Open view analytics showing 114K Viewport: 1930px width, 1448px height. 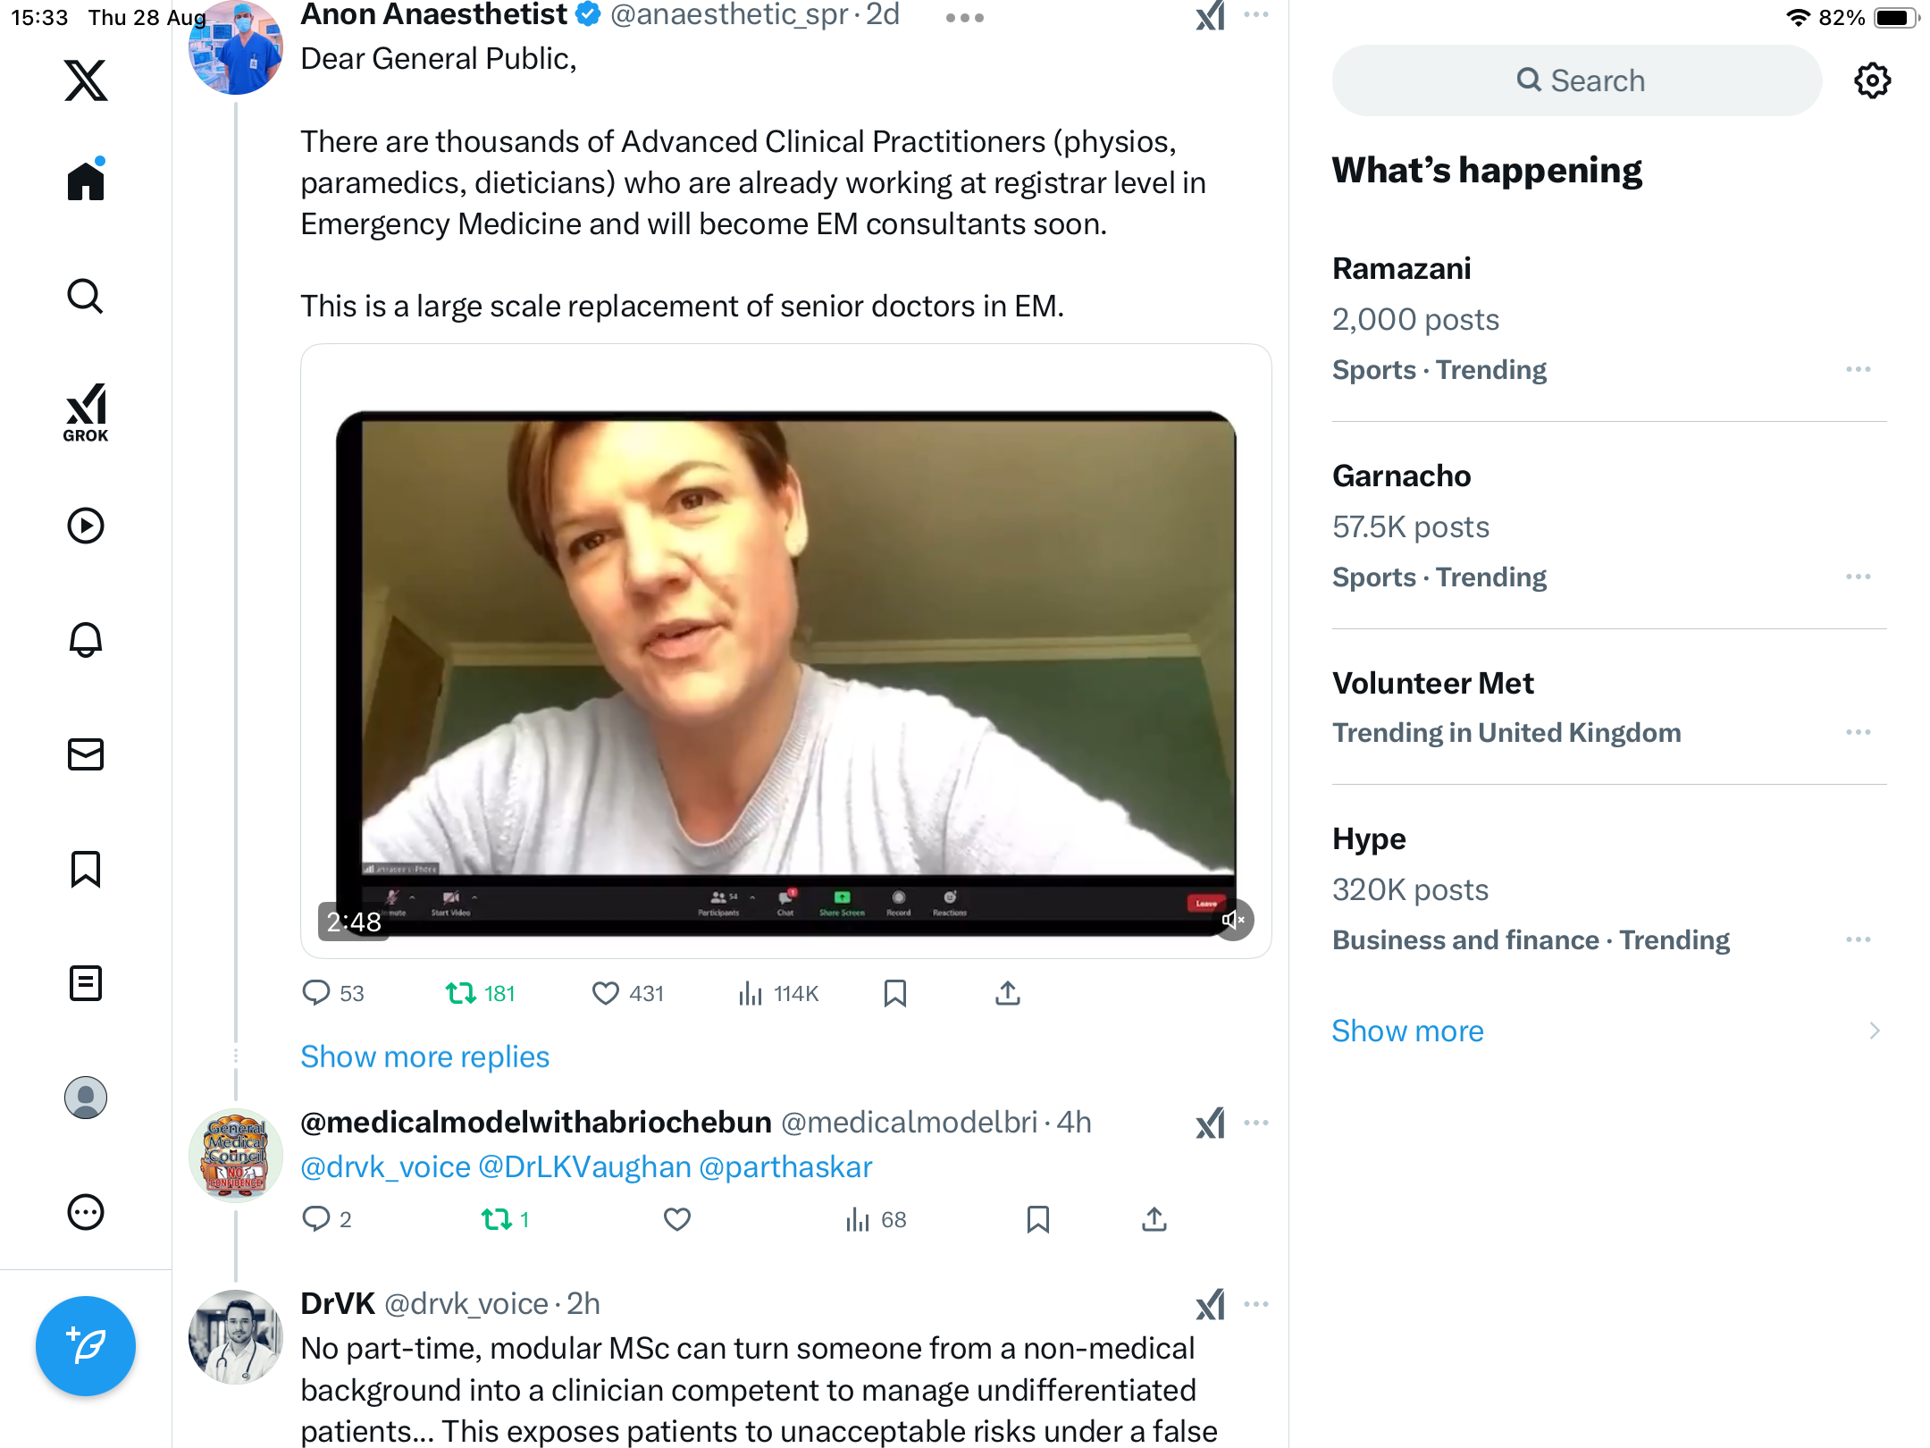(x=778, y=993)
